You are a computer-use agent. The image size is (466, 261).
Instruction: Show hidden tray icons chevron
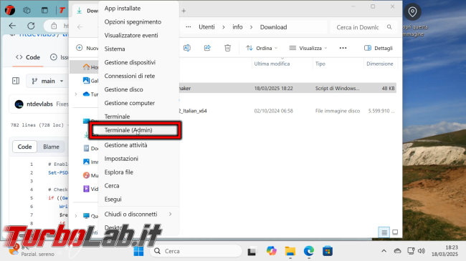click(x=384, y=251)
